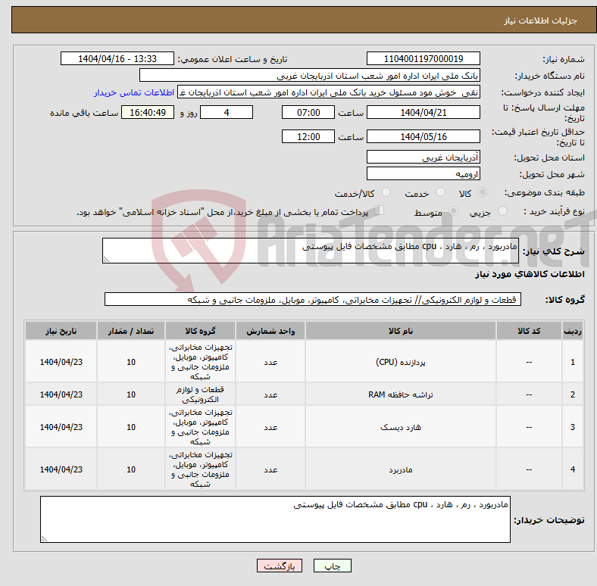Click the need number field 1104001197000019

pyautogui.click(x=424, y=58)
